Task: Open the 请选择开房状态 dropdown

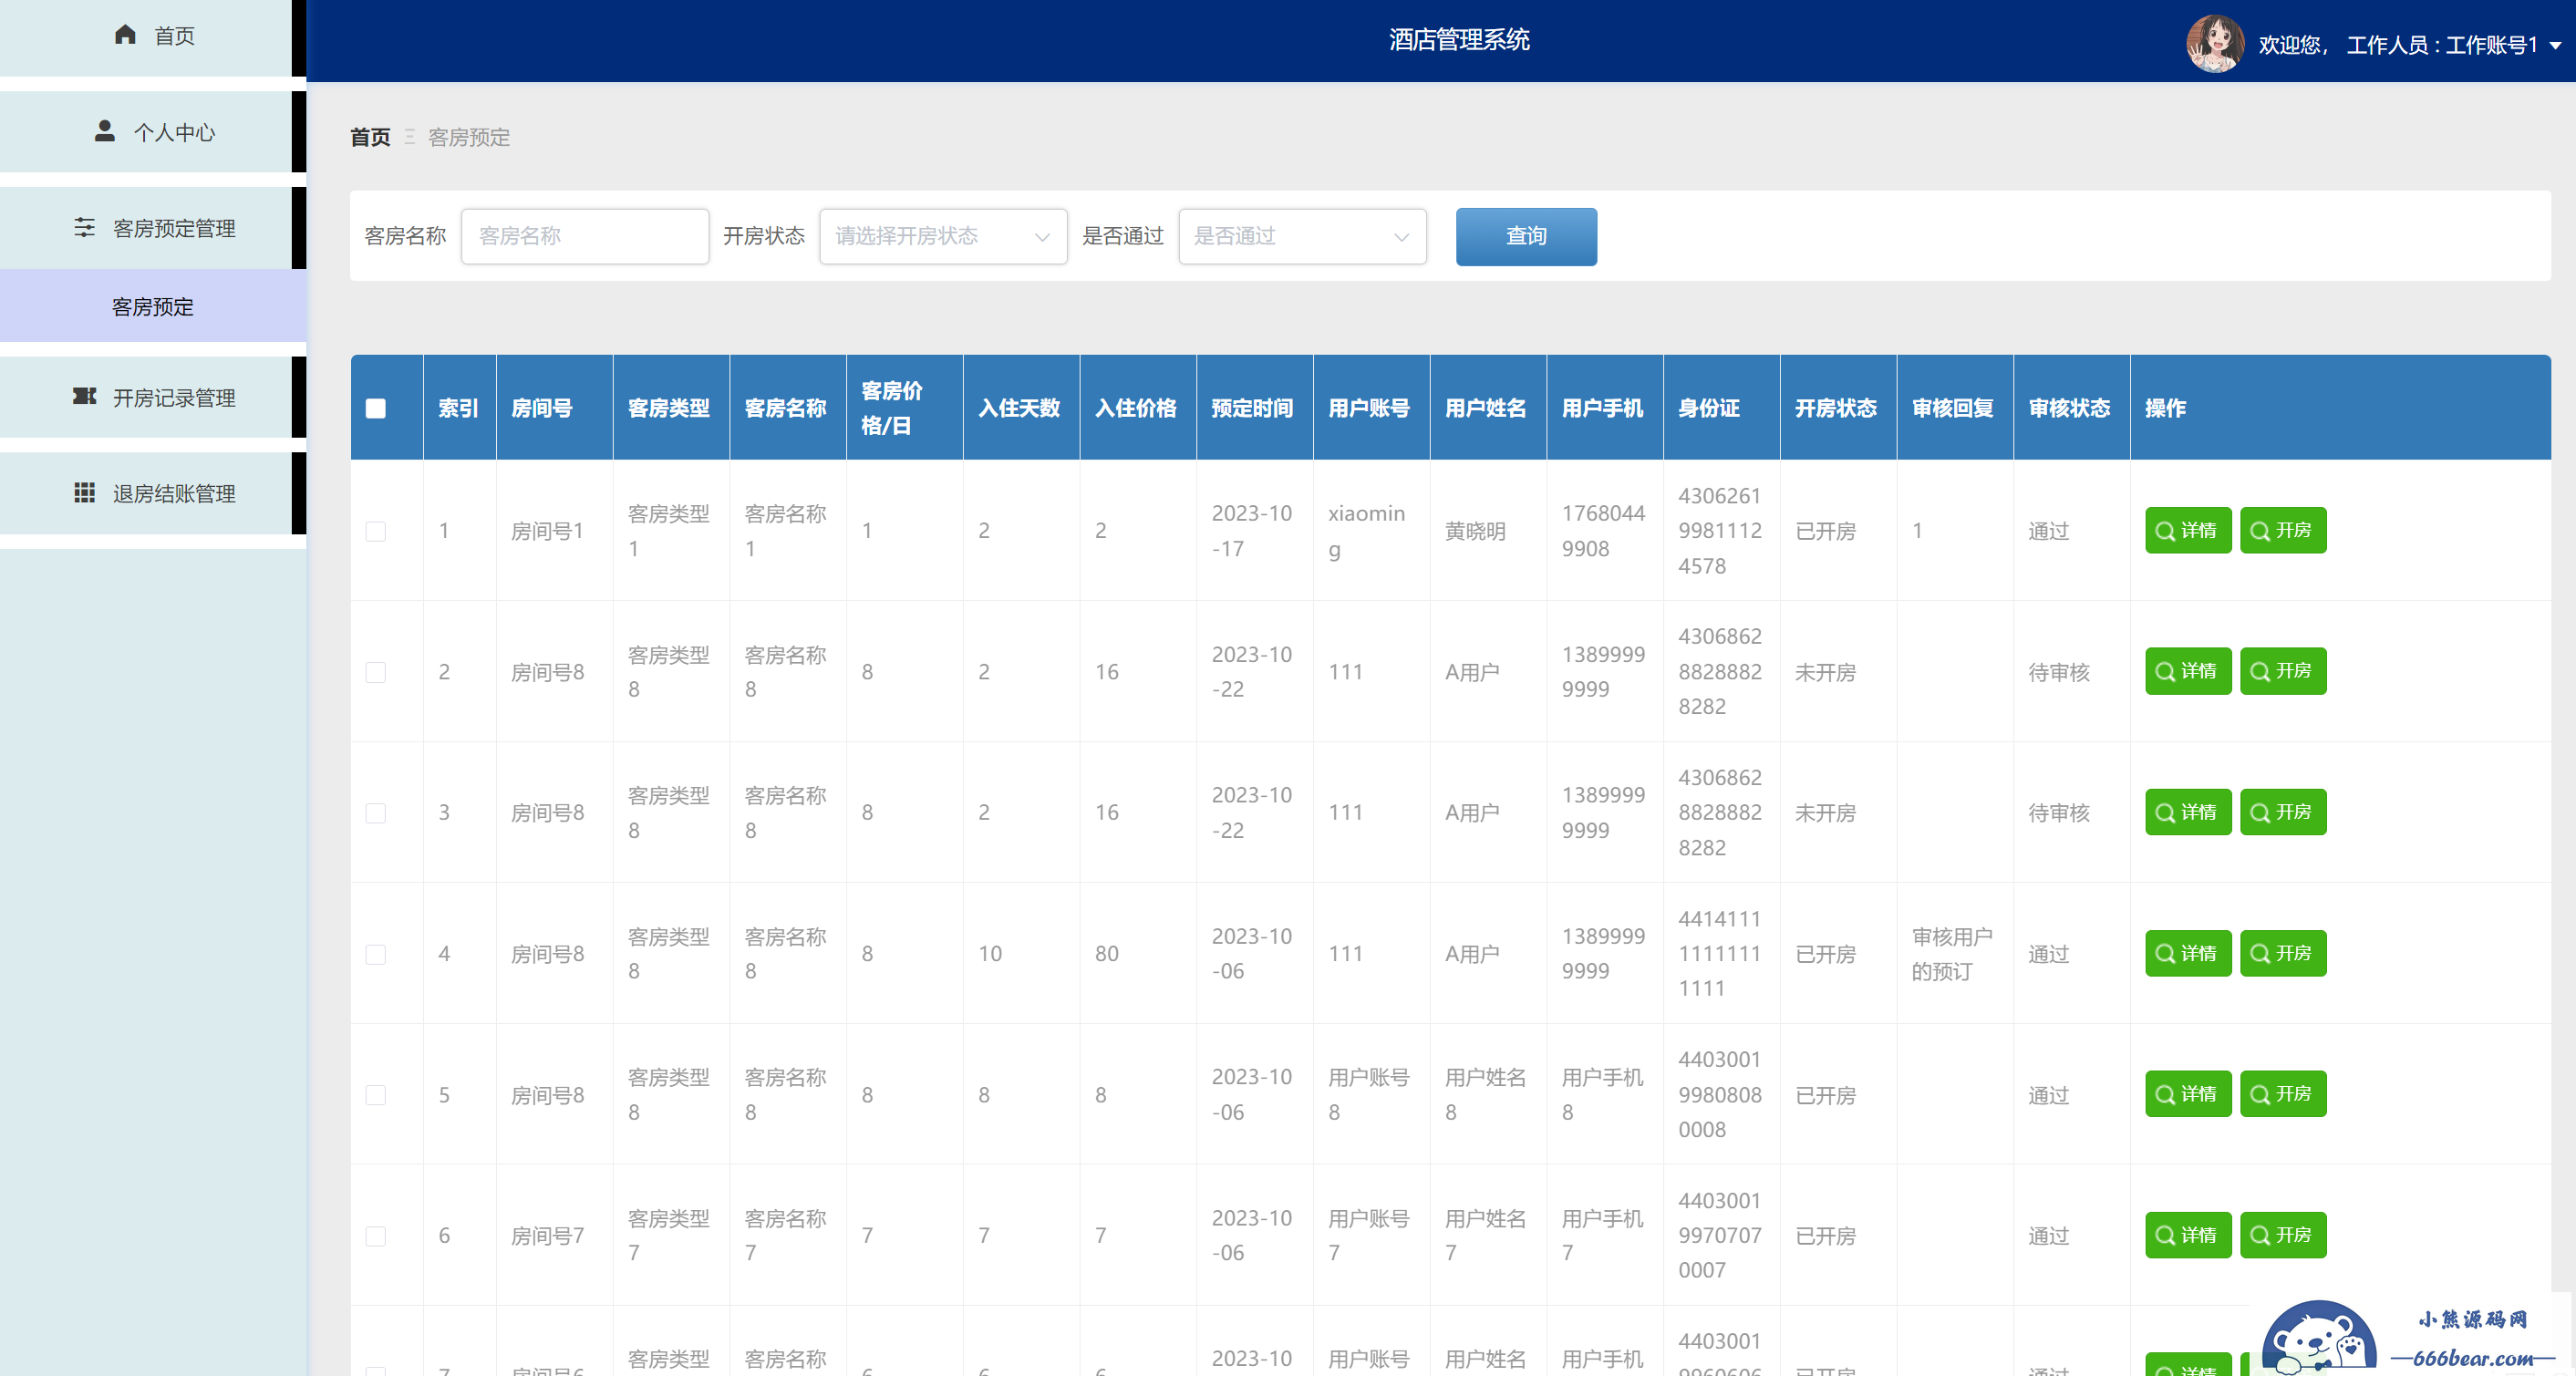Action: coord(943,236)
